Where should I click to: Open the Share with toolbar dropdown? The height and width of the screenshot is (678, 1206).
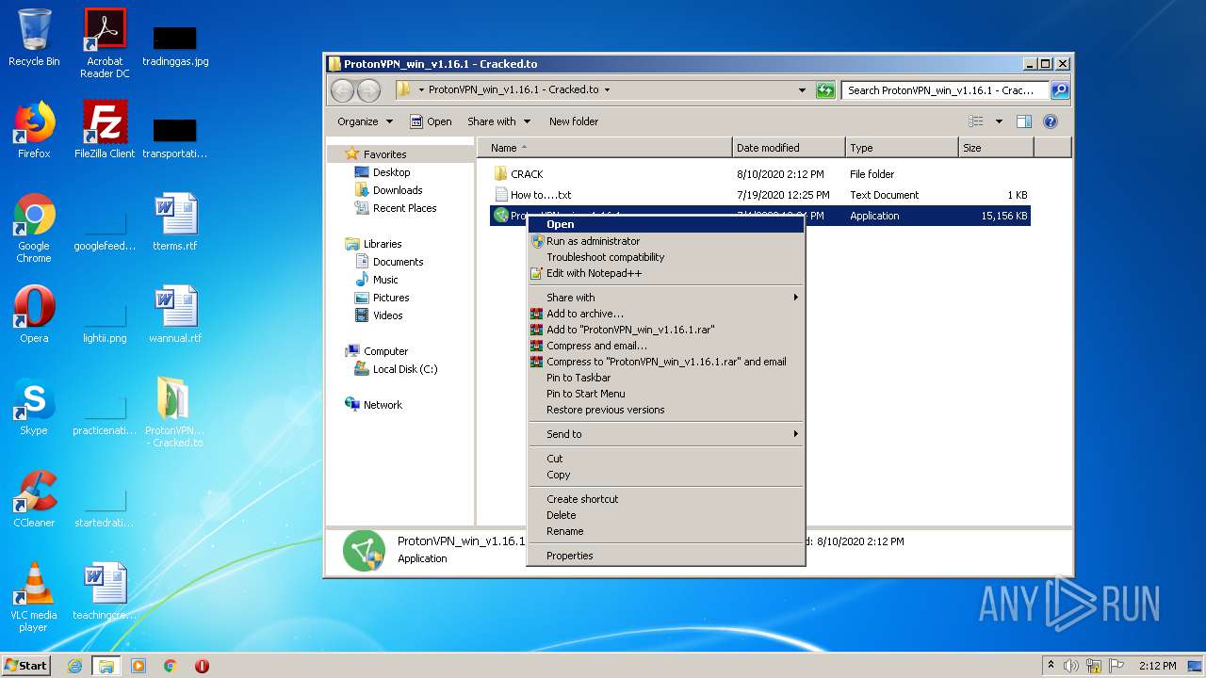(x=498, y=121)
